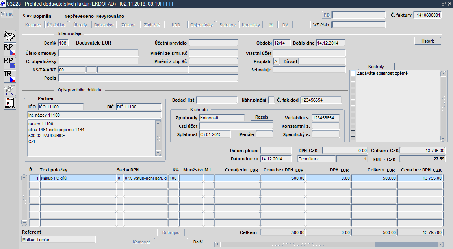Toggle 'Zadáváte splatnost zpětně' checkbox

(x=353, y=73)
